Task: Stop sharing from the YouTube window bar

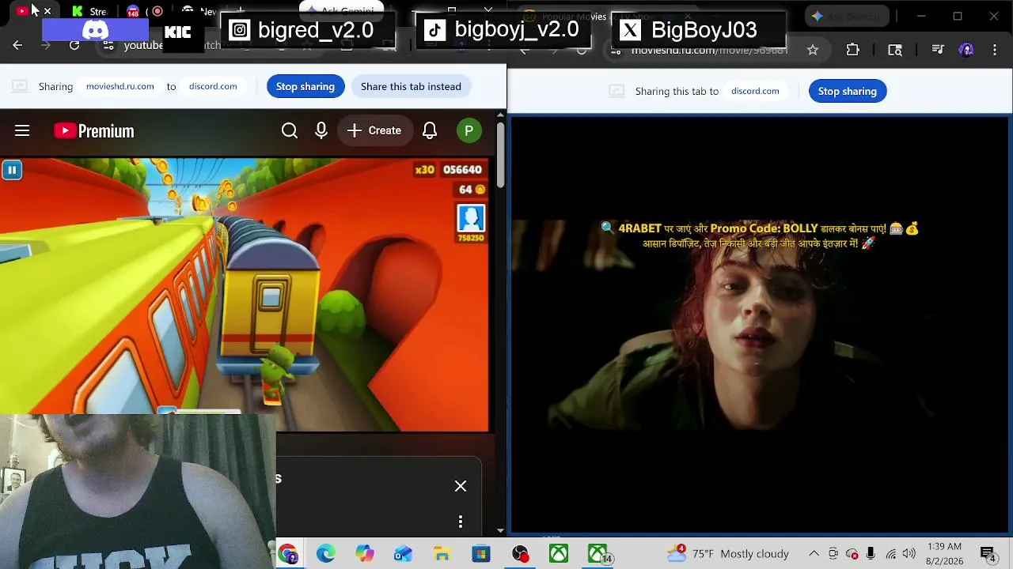Action: pos(305,86)
